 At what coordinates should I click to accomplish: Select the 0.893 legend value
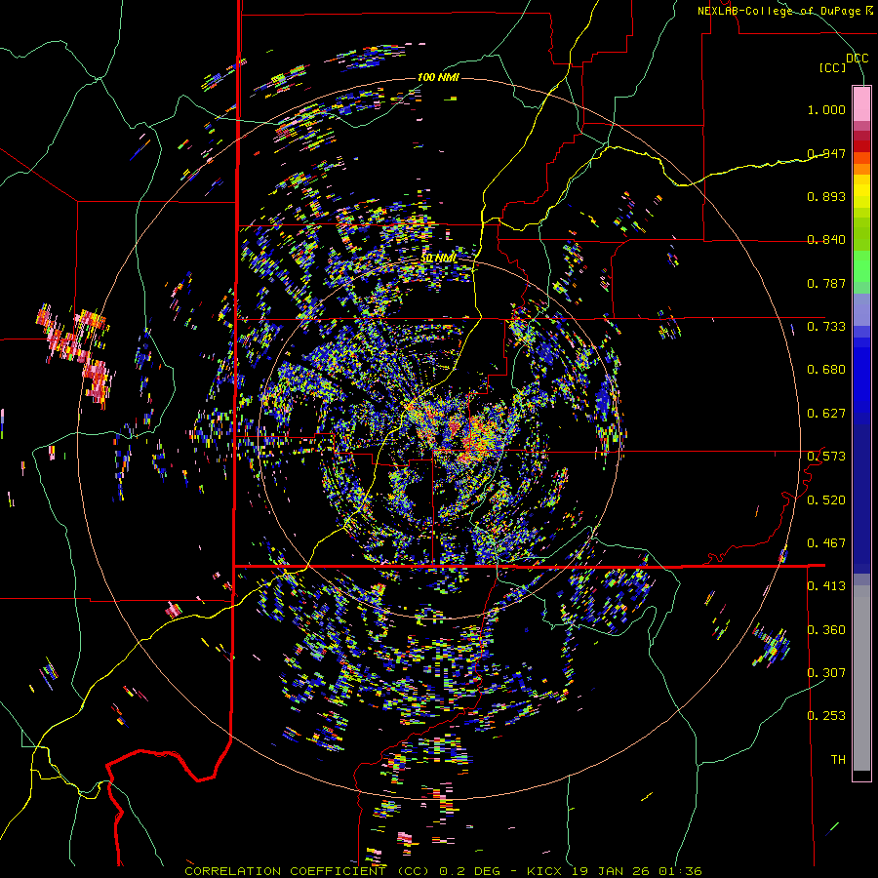tap(826, 196)
